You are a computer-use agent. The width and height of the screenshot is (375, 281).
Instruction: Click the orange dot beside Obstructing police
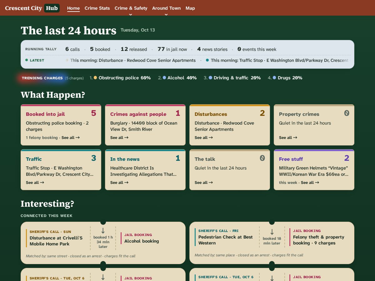point(95,78)
